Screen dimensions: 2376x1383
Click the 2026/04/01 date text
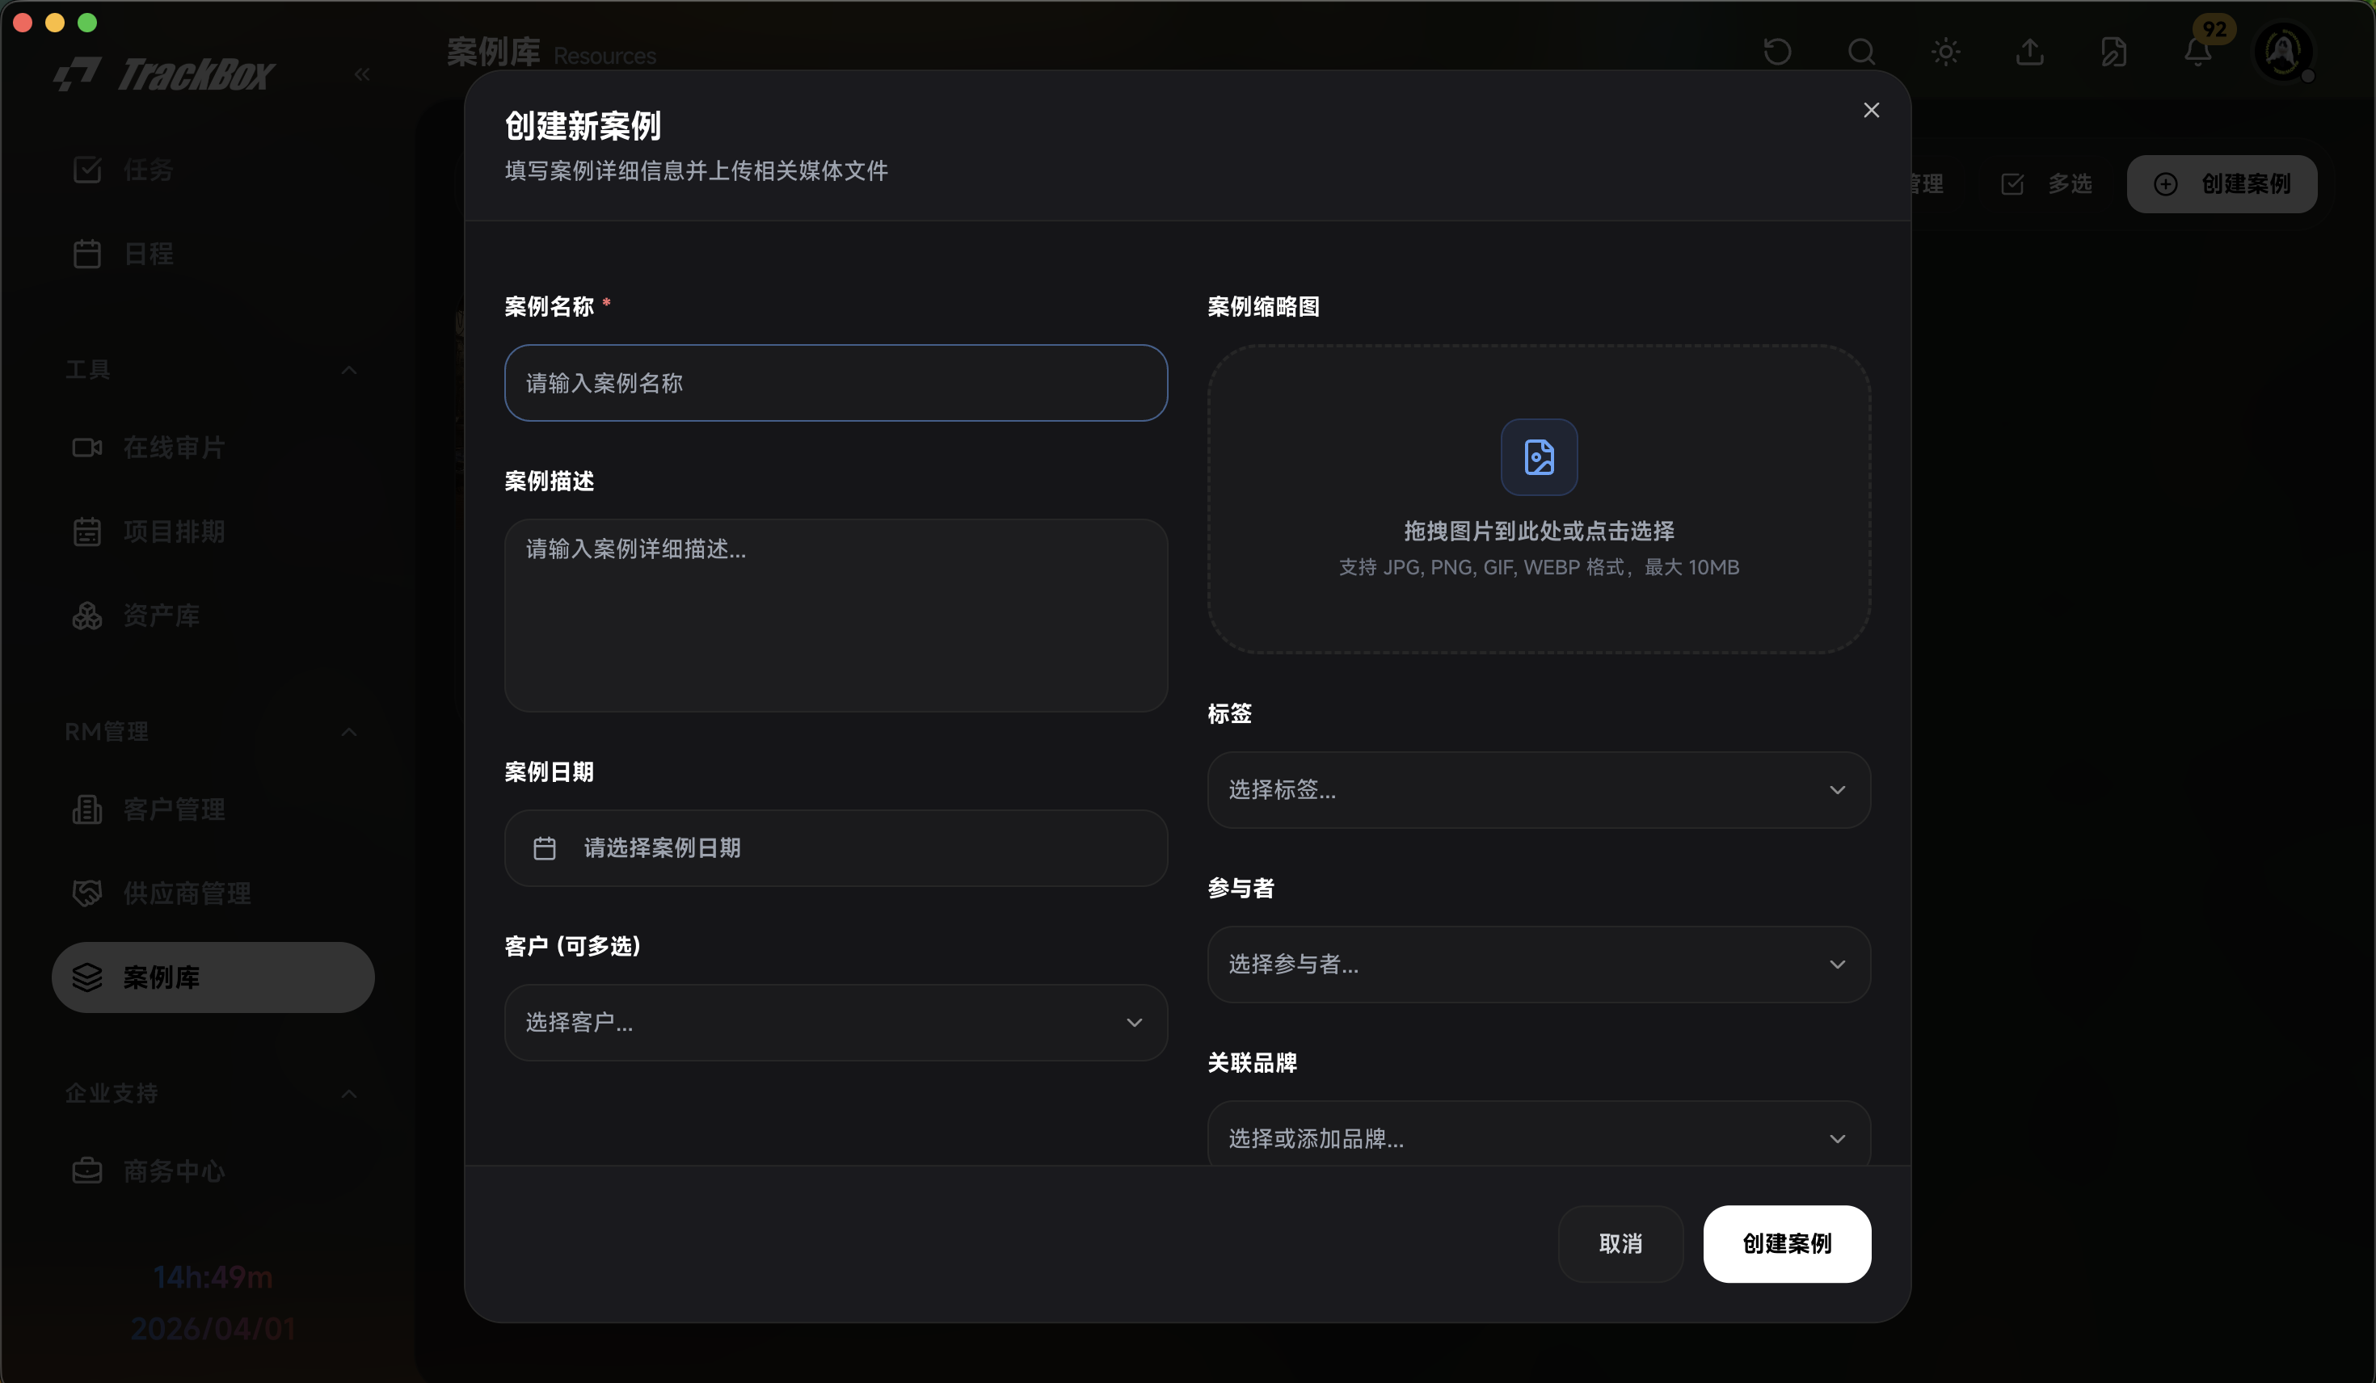(x=213, y=1328)
